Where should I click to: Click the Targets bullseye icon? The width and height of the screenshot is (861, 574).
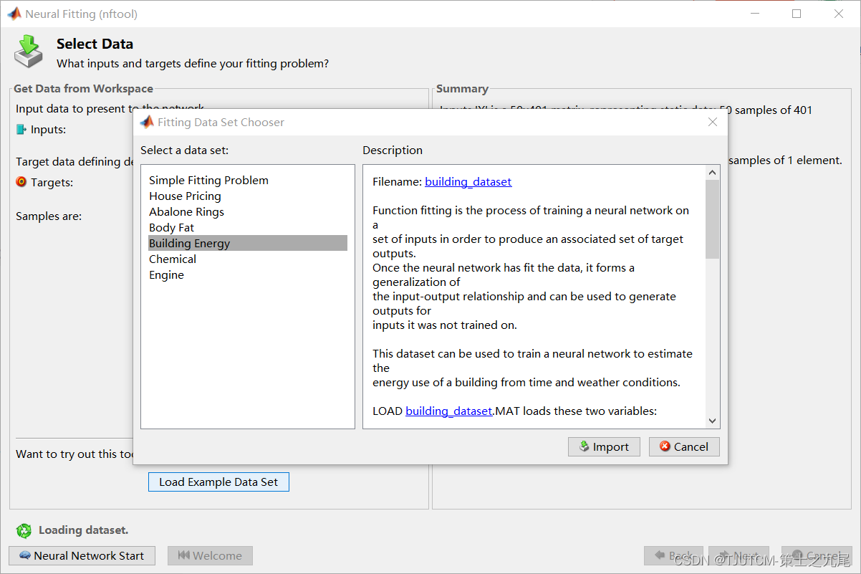[21, 182]
